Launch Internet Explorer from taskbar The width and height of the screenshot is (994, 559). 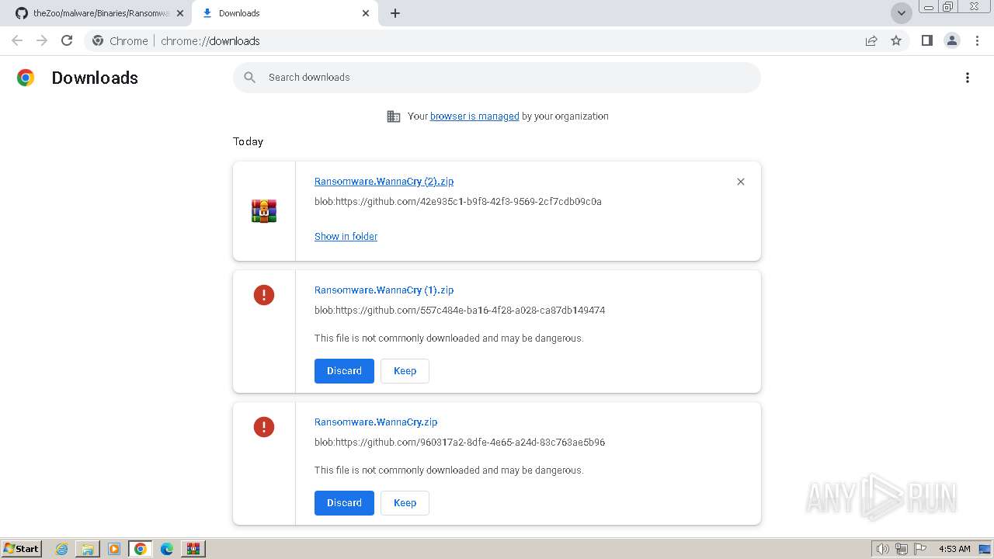[61, 549]
